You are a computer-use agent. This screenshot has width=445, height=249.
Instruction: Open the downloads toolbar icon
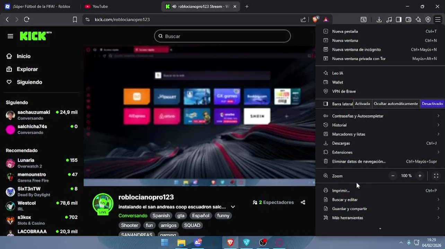(x=379, y=20)
